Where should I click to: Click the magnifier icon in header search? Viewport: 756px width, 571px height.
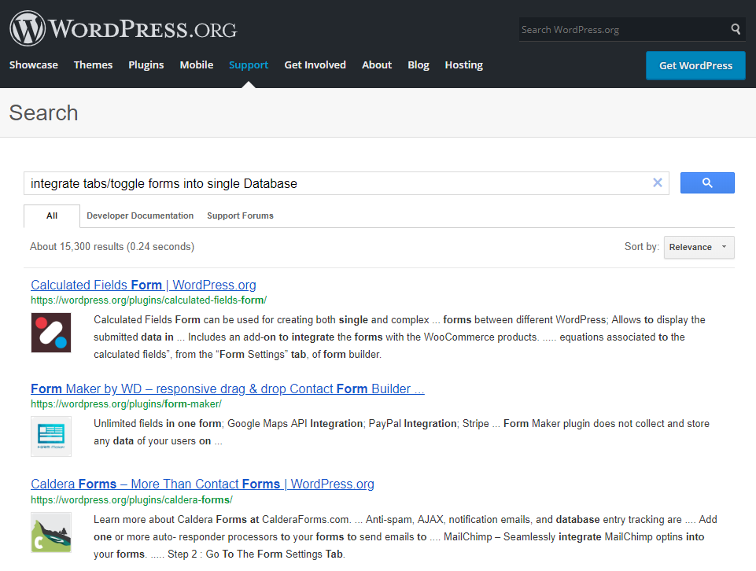point(736,29)
